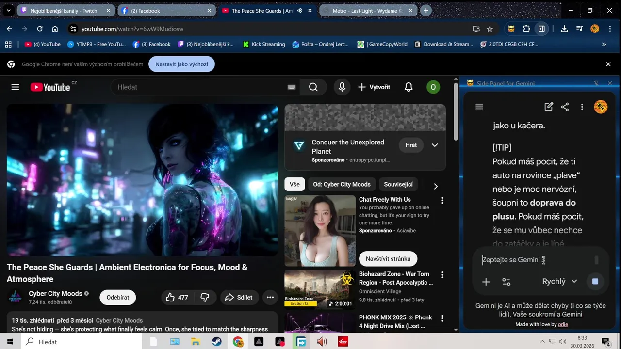
Task: Reload the current page
Action: (x=40, y=29)
